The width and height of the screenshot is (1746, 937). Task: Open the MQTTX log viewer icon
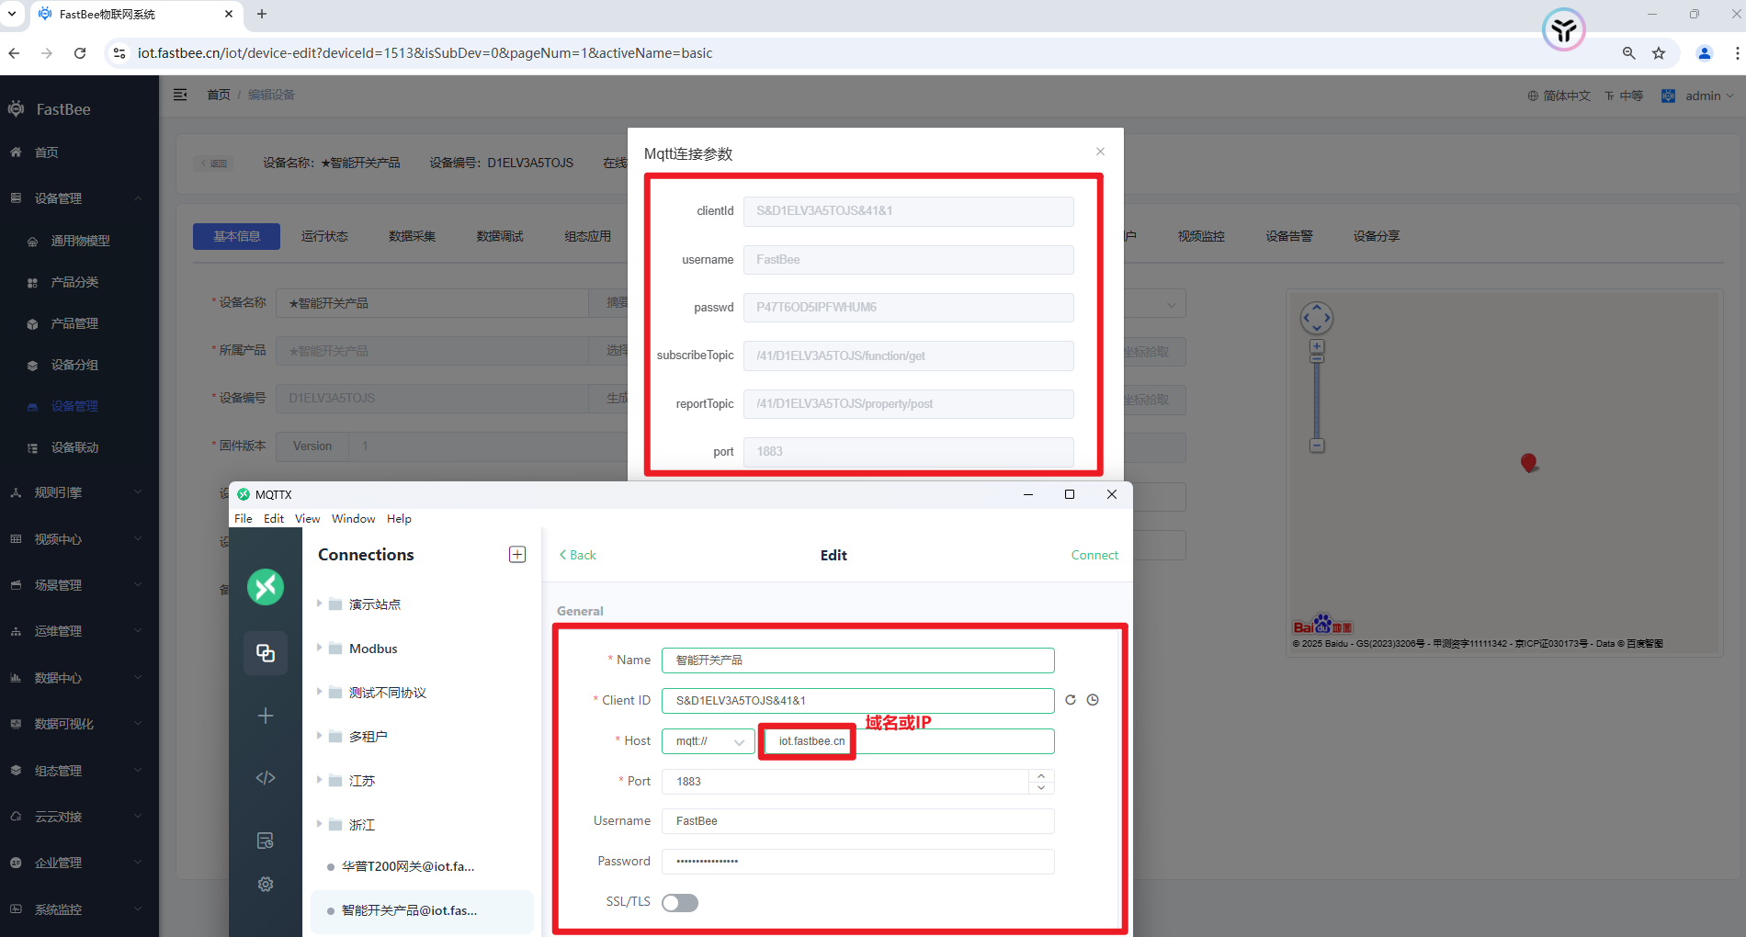pyautogui.click(x=266, y=841)
